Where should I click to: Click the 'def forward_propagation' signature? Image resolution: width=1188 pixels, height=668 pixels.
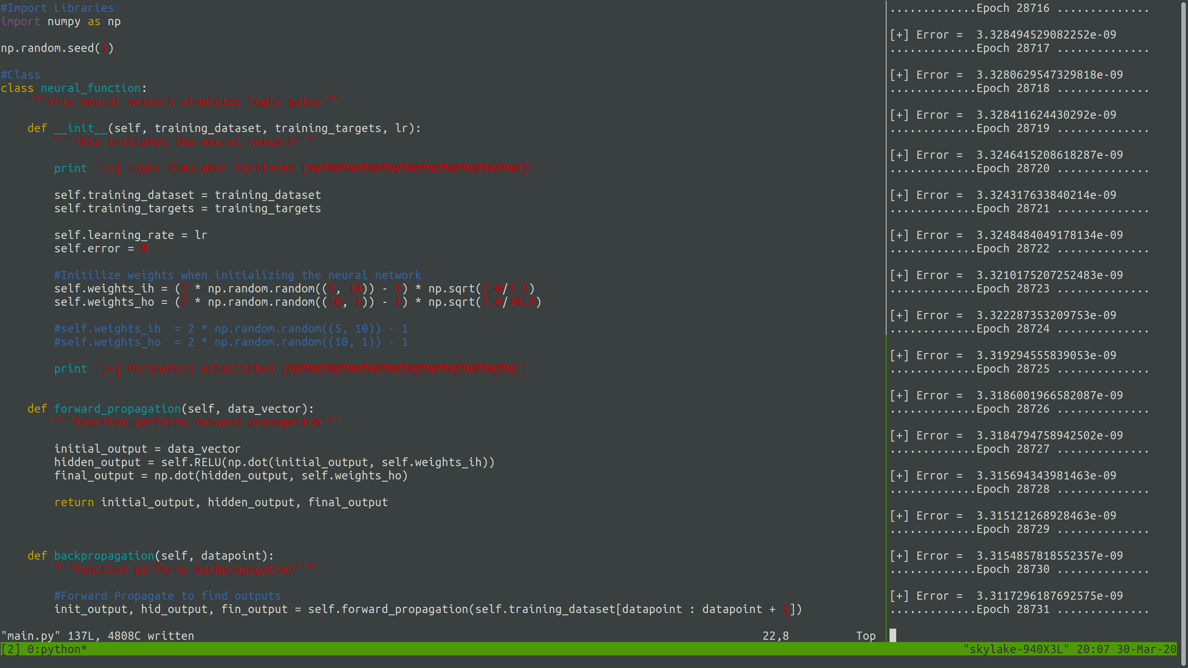[x=171, y=409]
